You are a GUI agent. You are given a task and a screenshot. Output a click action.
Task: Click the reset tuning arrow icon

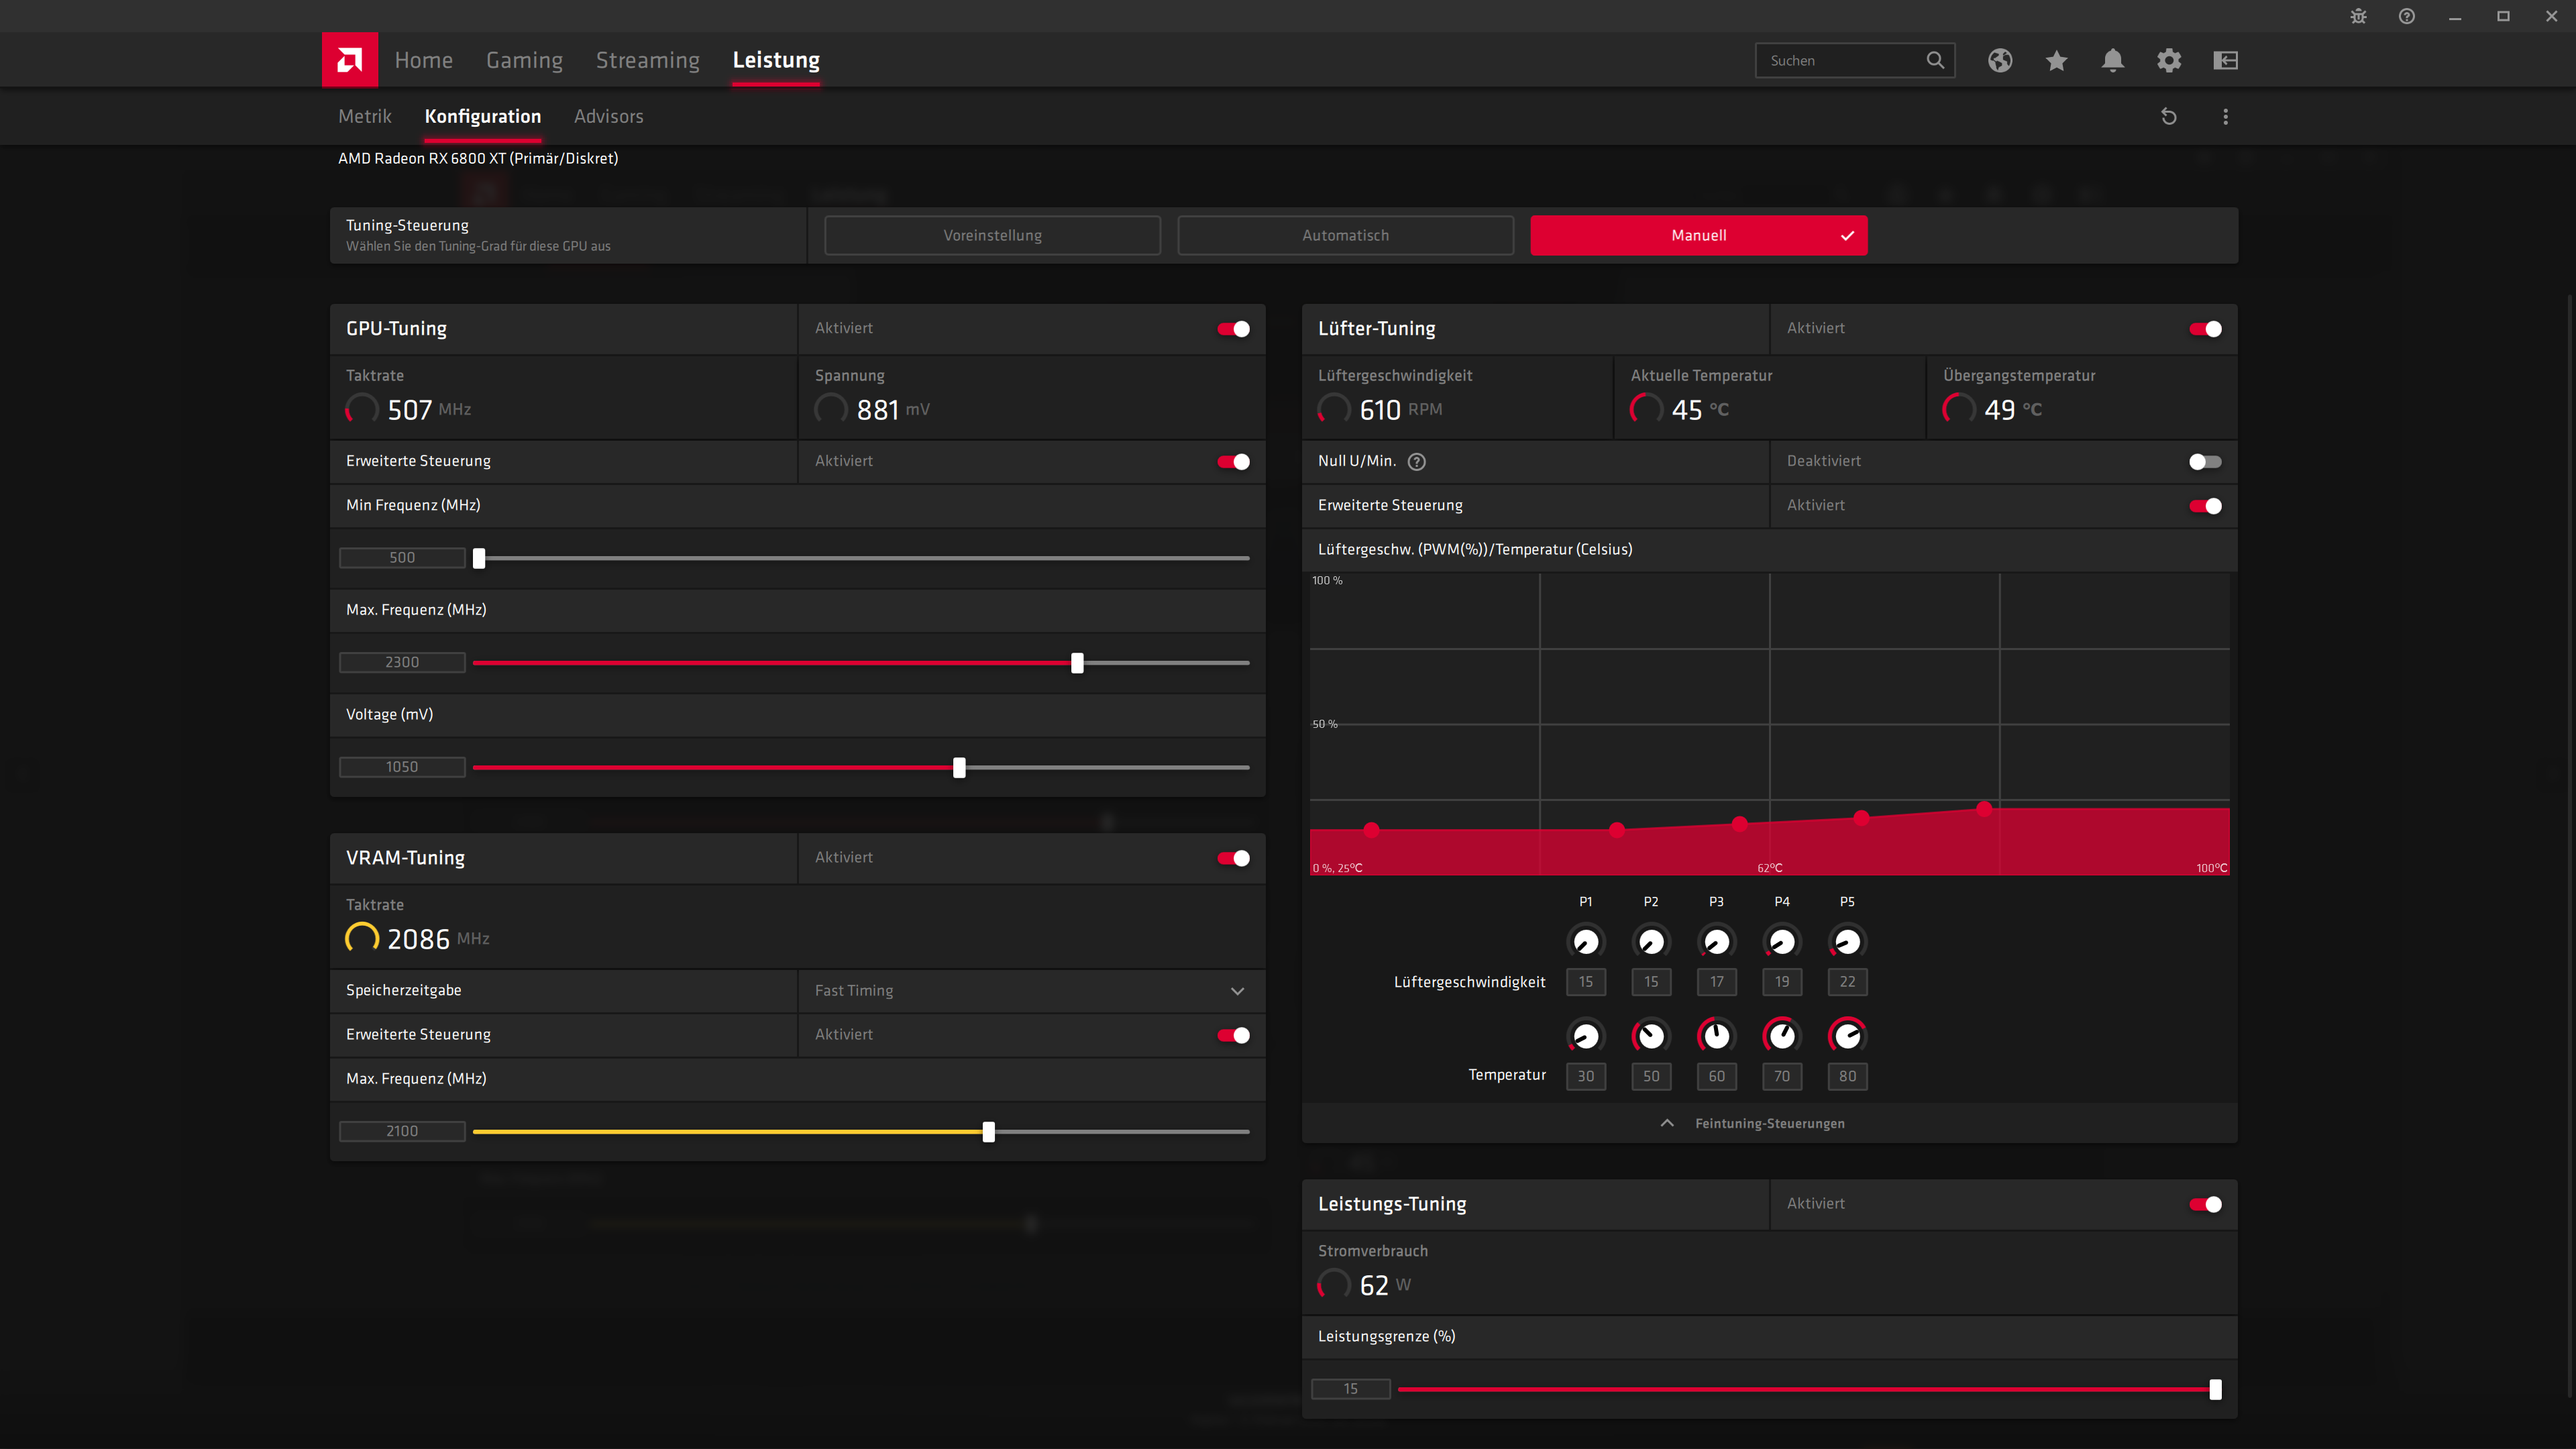(2168, 117)
